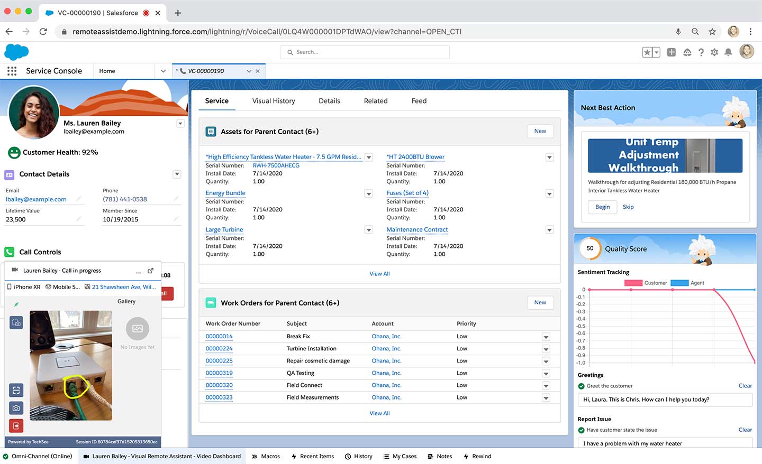Open the Trailhead guidance icon
The image size is (762, 464).
(687, 52)
